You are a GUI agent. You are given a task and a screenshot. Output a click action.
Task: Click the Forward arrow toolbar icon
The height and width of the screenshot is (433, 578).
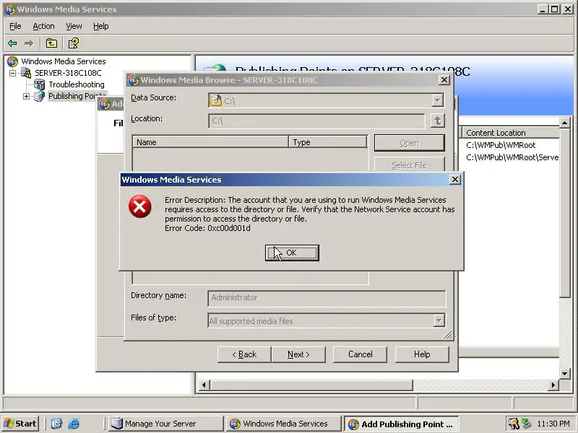(29, 43)
